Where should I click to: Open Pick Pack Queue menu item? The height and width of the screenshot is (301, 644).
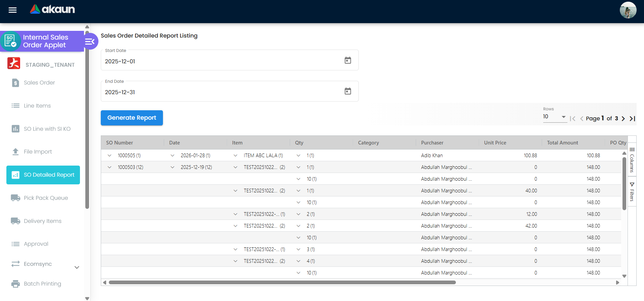click(46, 198)
